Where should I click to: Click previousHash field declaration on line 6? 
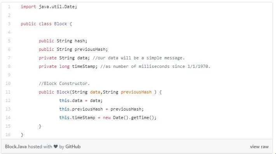point(90,50)
